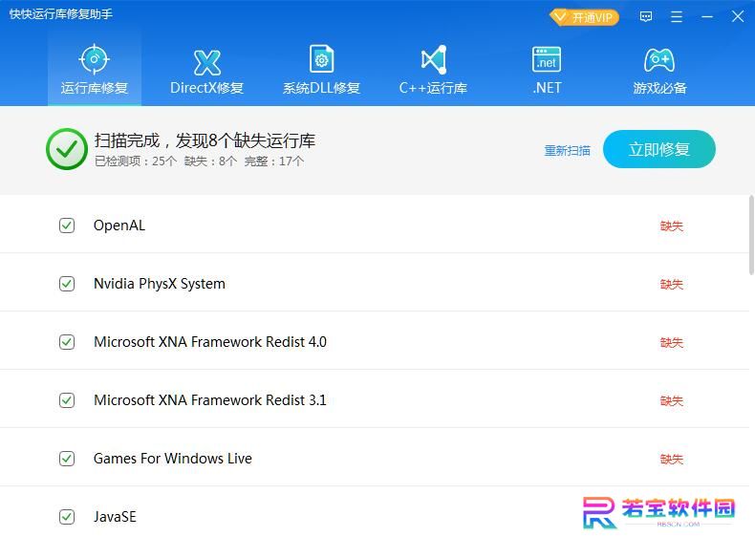
Task: Minimize the repair assistant window
Action: (x=707, y=17)
